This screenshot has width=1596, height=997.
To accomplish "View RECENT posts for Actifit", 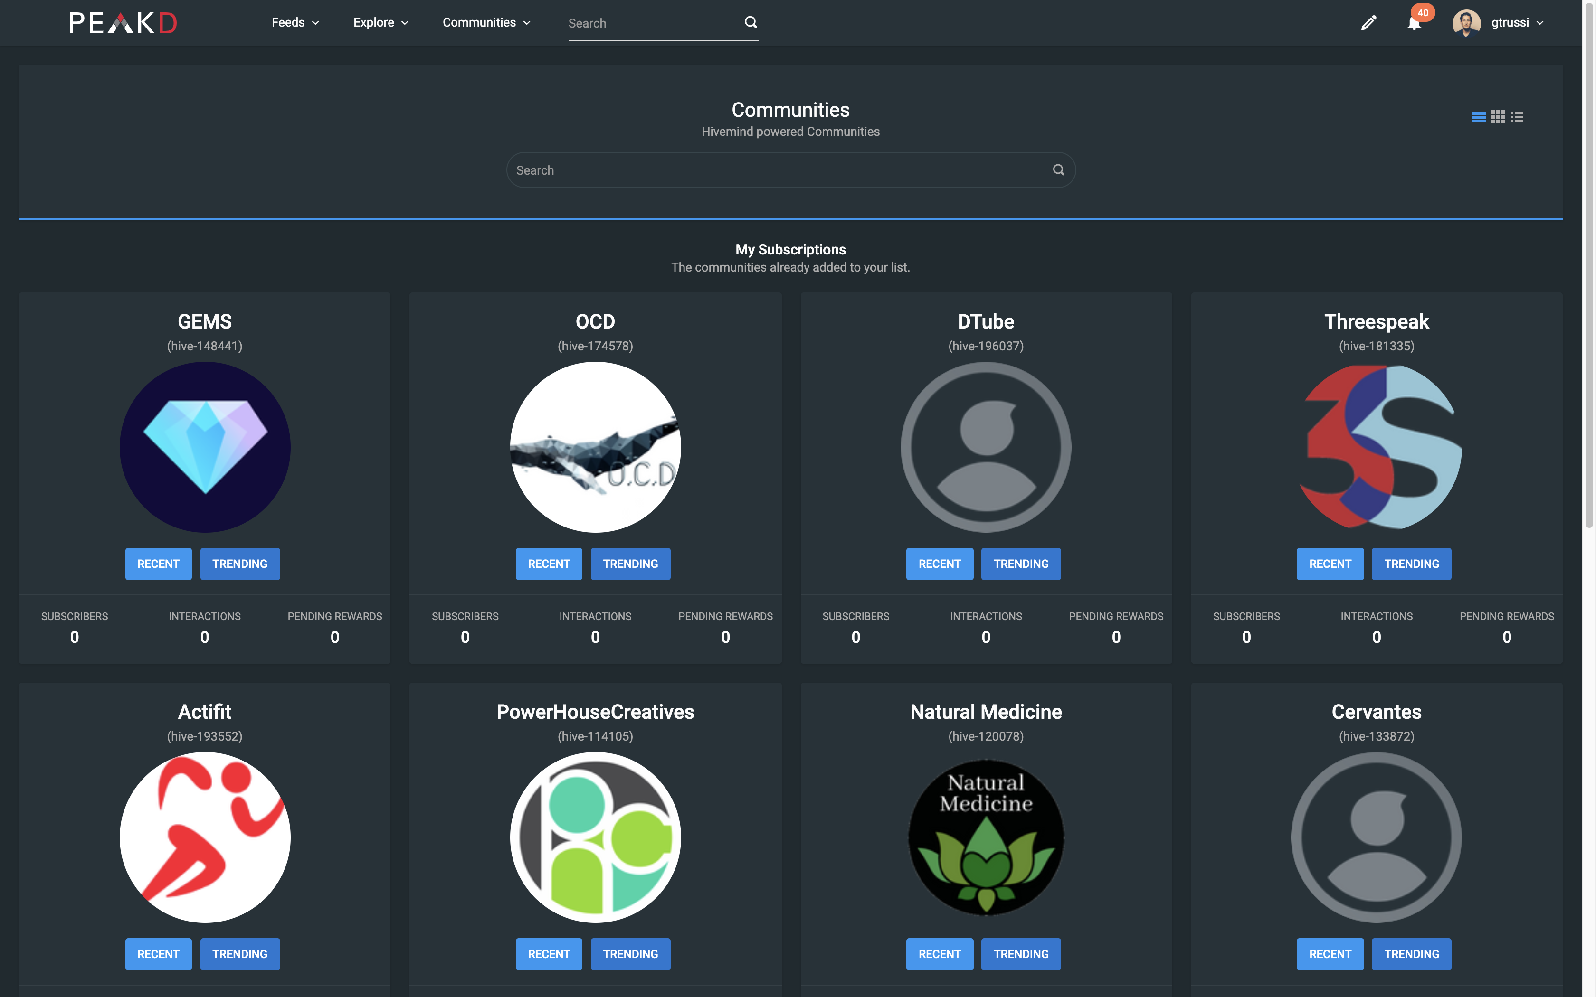I will tap(158, 954).
